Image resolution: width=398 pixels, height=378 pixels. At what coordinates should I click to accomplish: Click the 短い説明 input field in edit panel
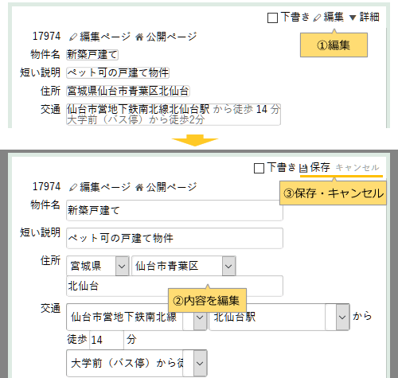[174, 238]
